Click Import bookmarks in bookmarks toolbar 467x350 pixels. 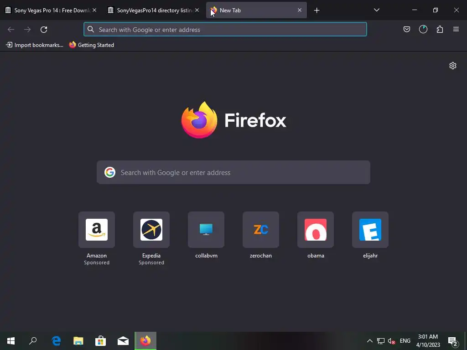coord(35,45)
